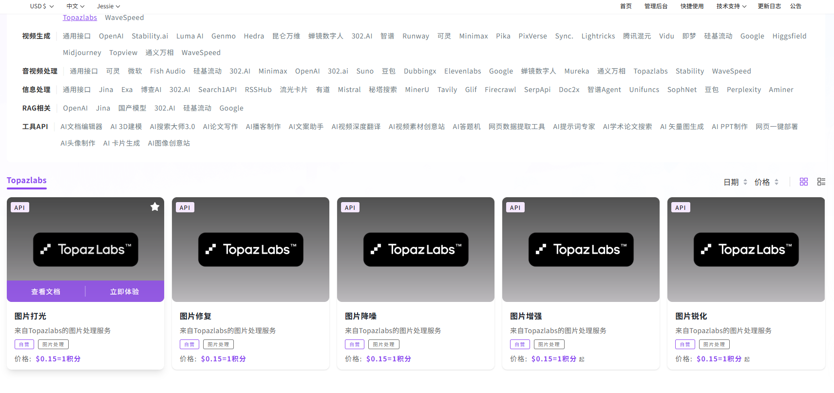The image size is (834, 393).
Task: Switch to grid view layout
Action: (804, 182)
